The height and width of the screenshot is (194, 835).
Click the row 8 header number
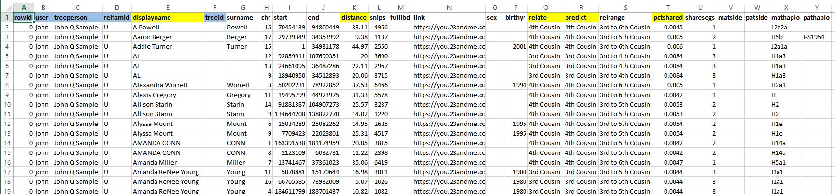point(7,85)
